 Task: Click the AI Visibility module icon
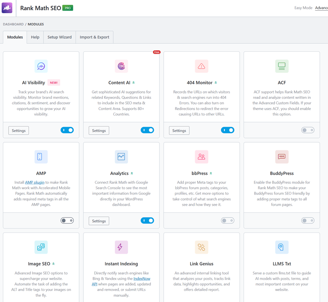pyautogui.click(x=41, y=66)
